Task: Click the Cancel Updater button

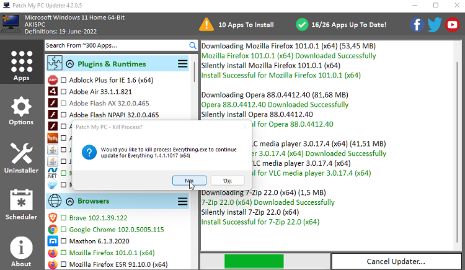Action: click(x=396, y=261)
